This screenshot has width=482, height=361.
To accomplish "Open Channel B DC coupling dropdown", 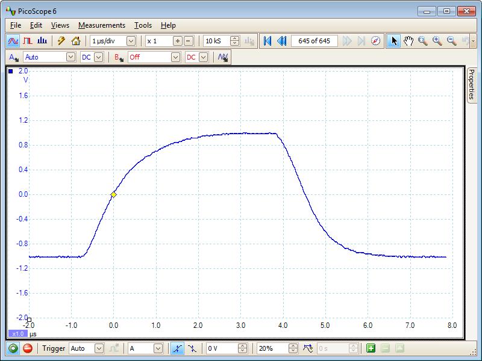I will coord(203,57).
